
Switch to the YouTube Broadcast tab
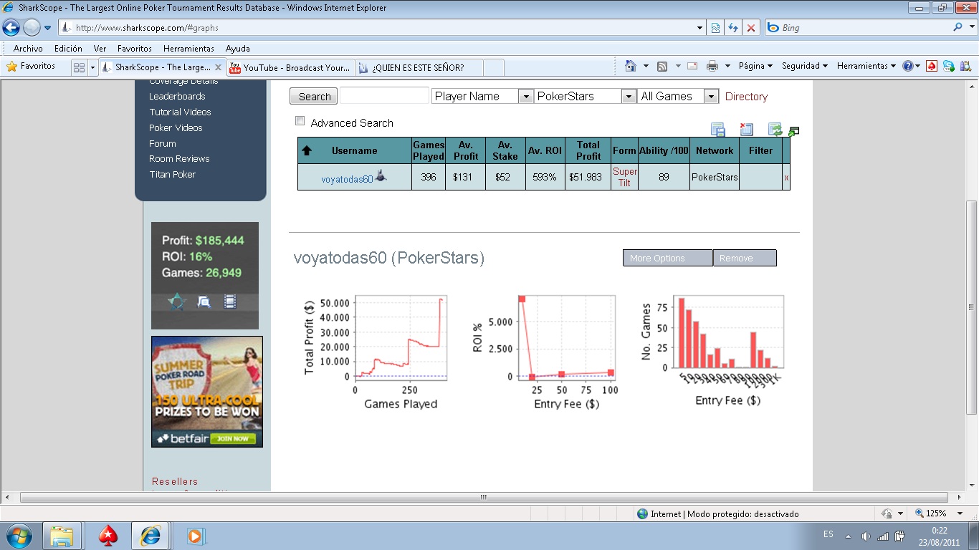[x=290, y=67]
